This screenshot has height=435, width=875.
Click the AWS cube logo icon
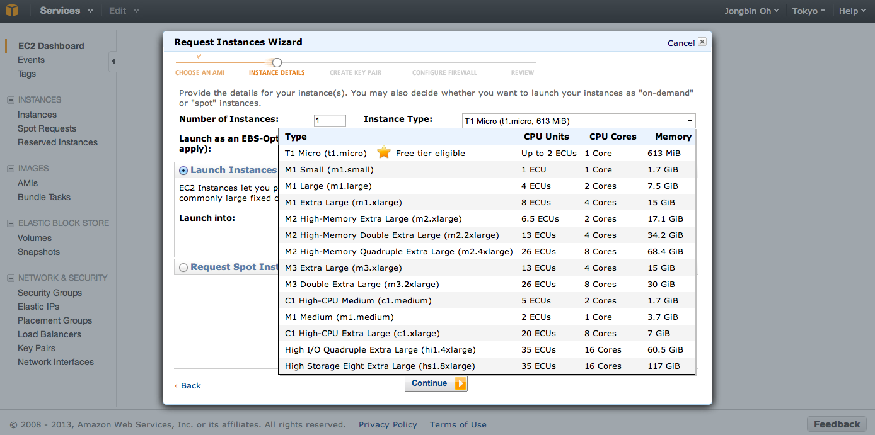11,10
